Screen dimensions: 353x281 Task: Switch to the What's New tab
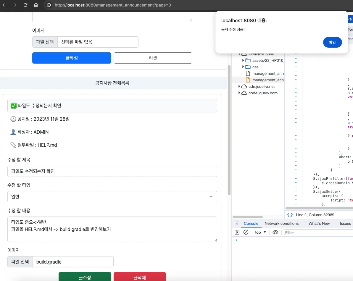point(319,223)
